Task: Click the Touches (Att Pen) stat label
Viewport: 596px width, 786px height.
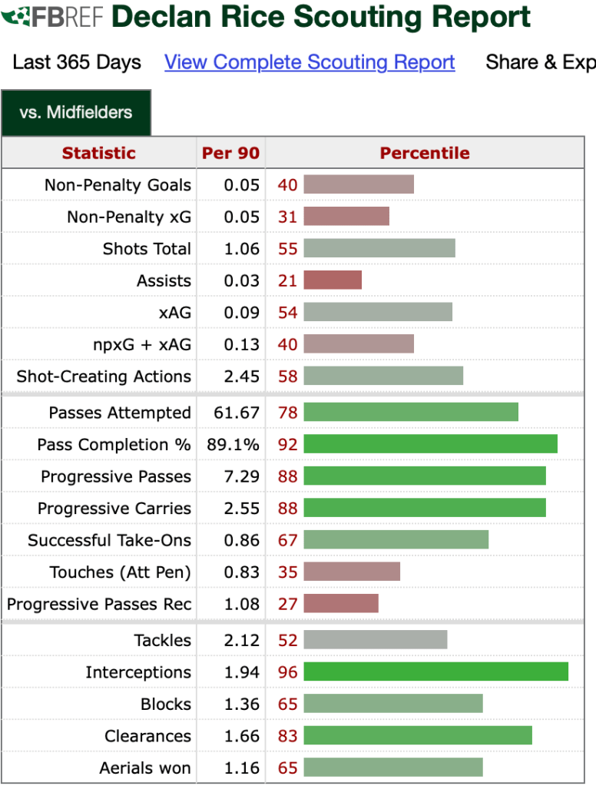Action: pyautogui.click(x=121, y=572)
